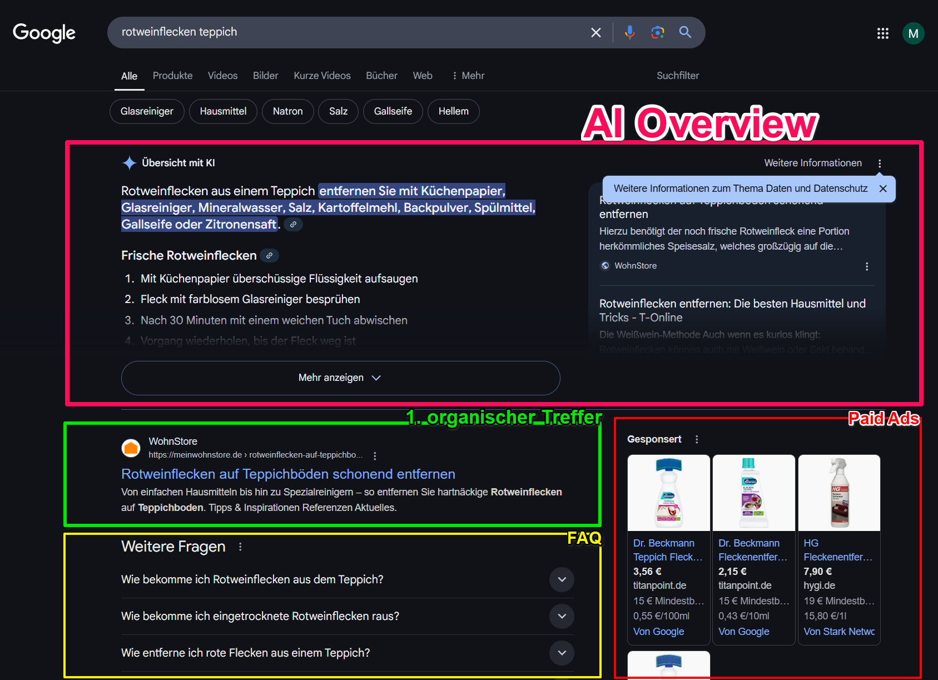Open the account avatar labeled M
This screenshot has width=938, height=680.
click(913, 33)
